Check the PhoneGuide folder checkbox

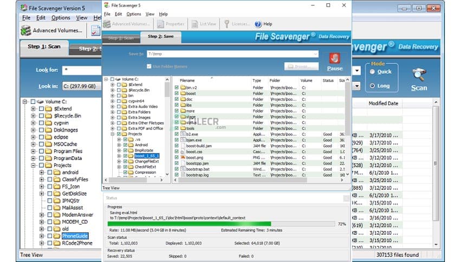coord(50,236)
